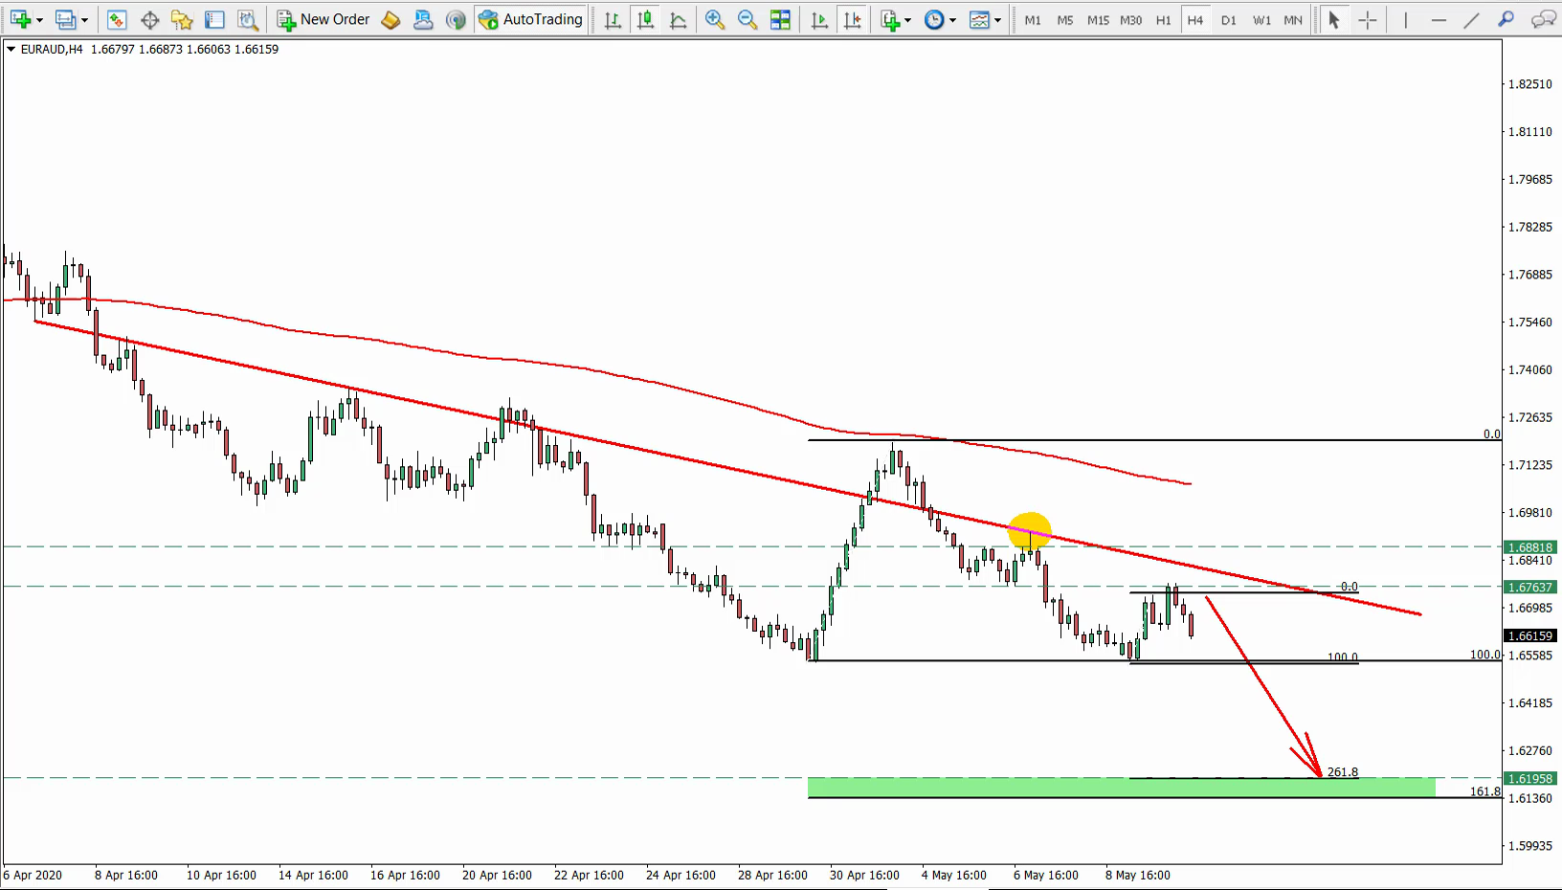Select the horizontal line tool

1439,19
